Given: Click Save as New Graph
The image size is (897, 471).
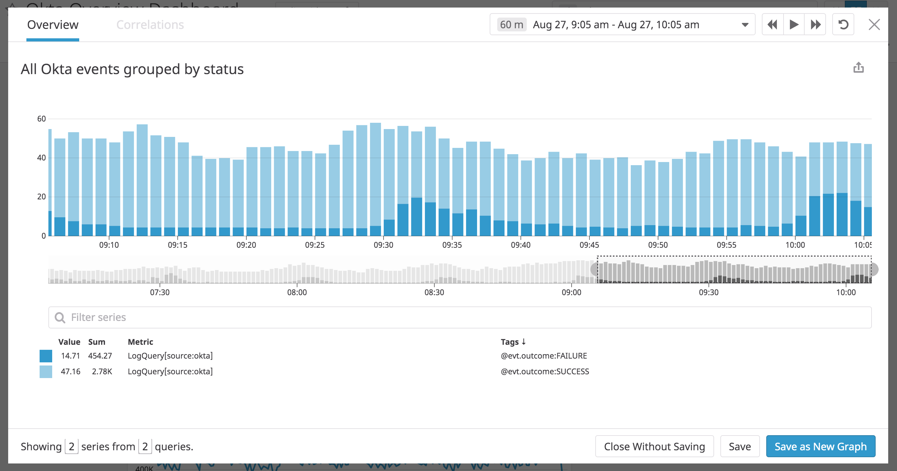Looking at the screenshot, I should pyautogui.click(x=820, y=446).
